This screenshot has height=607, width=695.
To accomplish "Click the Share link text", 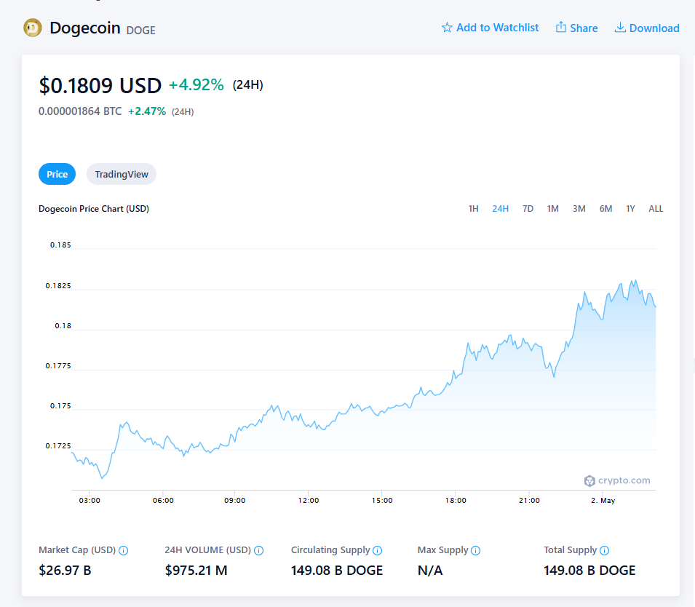I will coord(584,28).
